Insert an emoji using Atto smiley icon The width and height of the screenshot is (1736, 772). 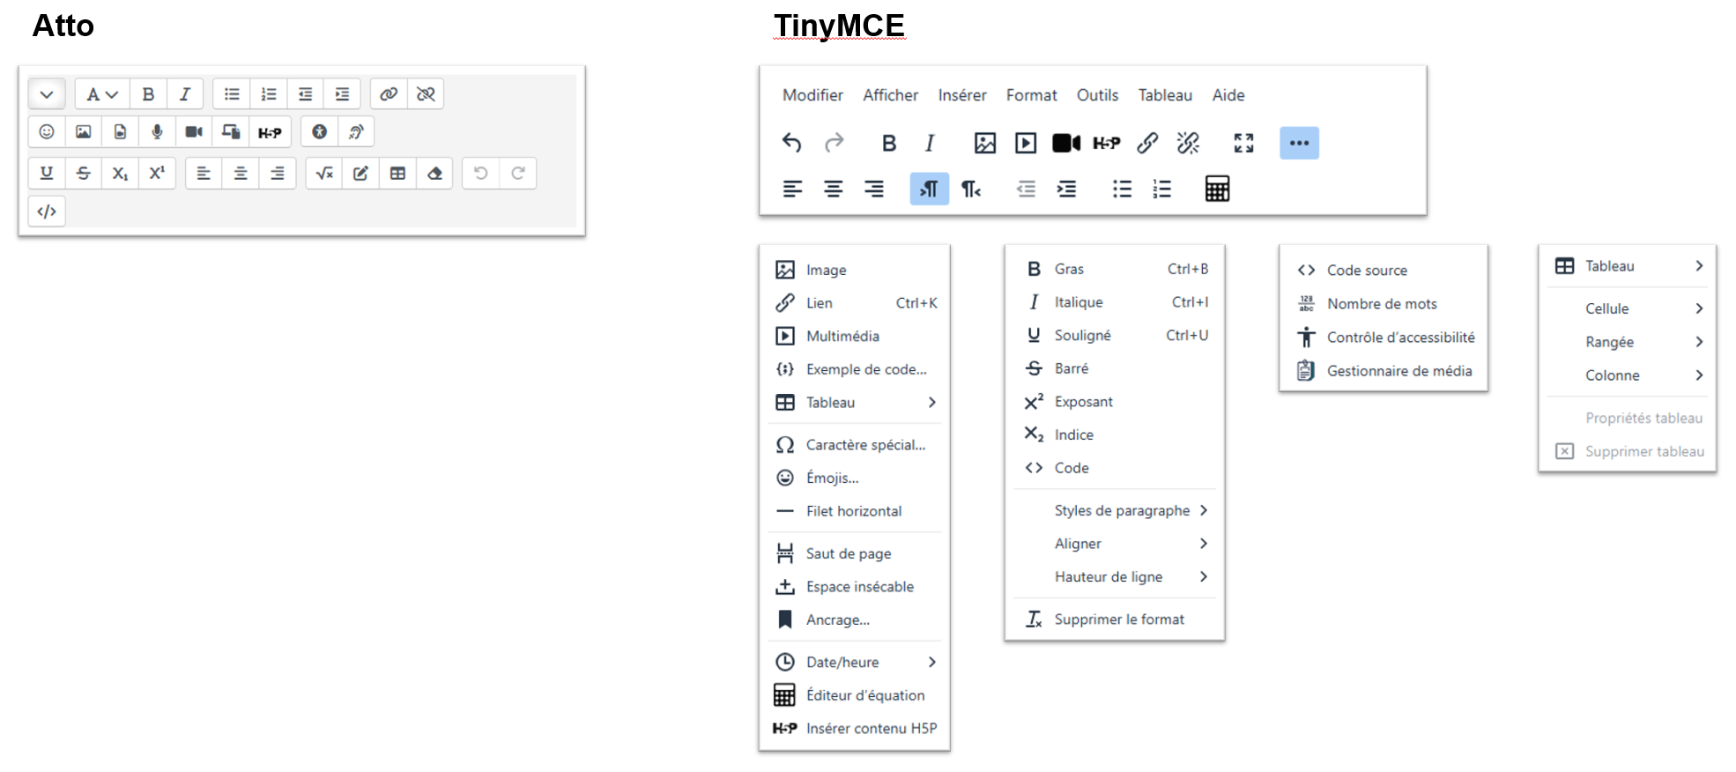(x=47, y=132)
